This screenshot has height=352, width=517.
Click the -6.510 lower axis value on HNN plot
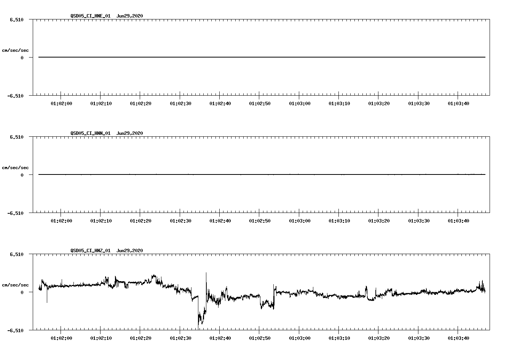click(15, 213)
